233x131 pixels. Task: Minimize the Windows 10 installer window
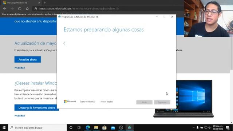[x=157, y=17]
